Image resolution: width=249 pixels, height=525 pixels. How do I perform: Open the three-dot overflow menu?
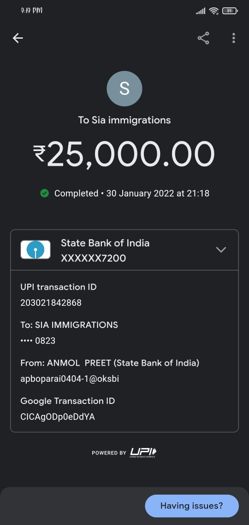[234, 38]
